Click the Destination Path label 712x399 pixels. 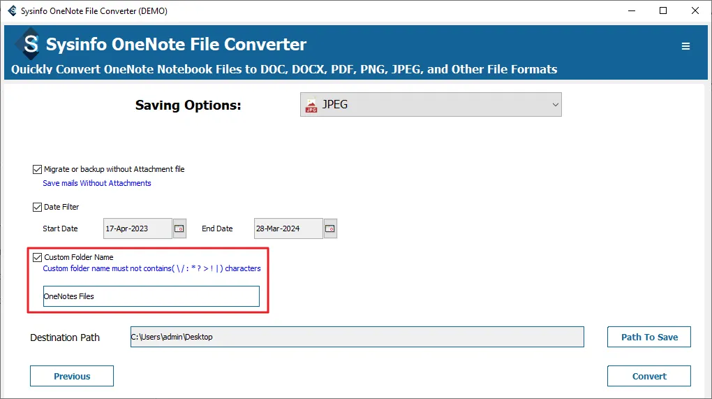[65, 338]
